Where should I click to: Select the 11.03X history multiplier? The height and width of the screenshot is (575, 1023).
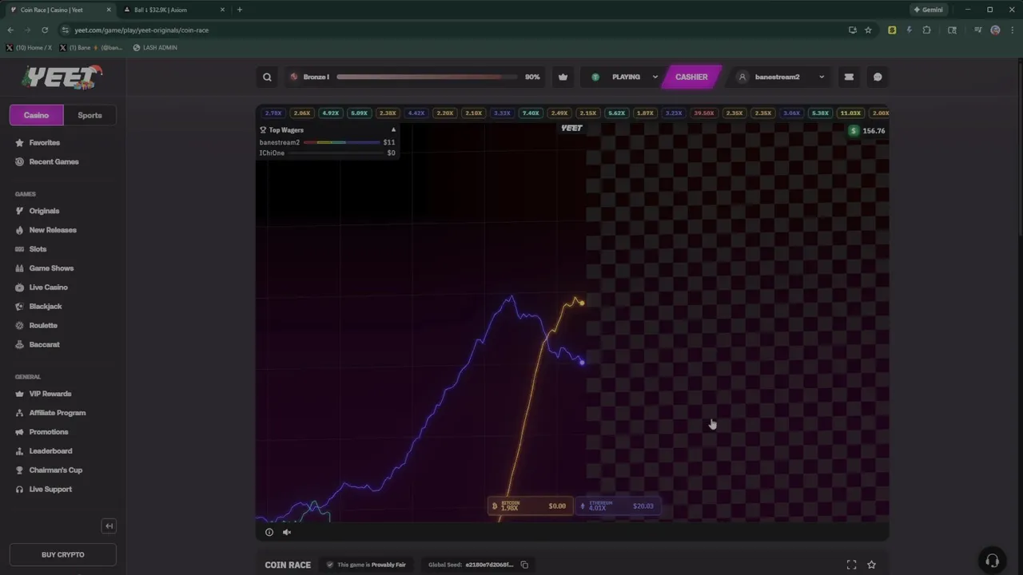pos(850,113)
